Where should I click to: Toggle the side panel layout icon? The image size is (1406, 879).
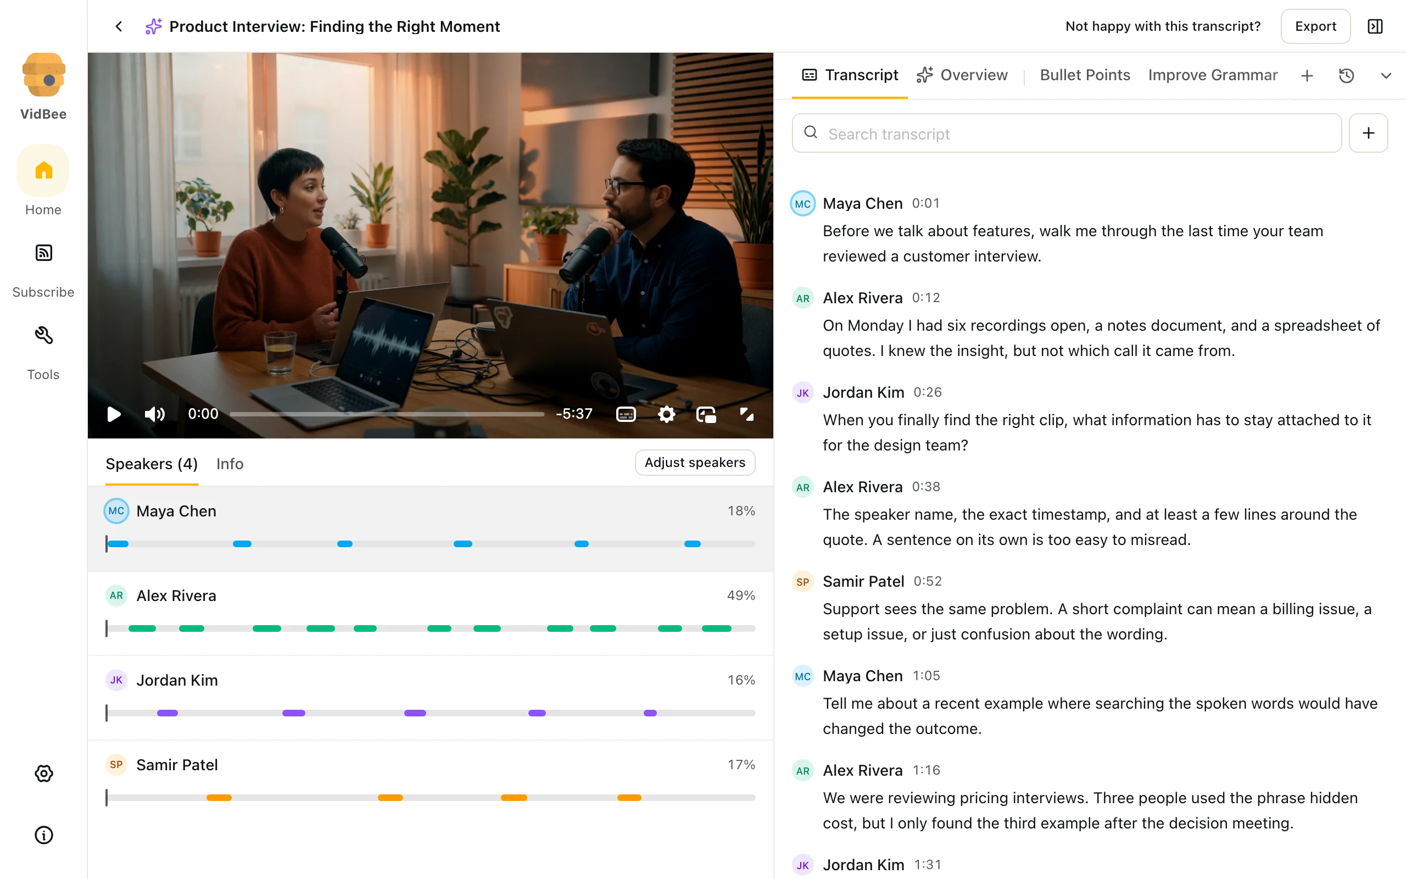coord(1375,26)
